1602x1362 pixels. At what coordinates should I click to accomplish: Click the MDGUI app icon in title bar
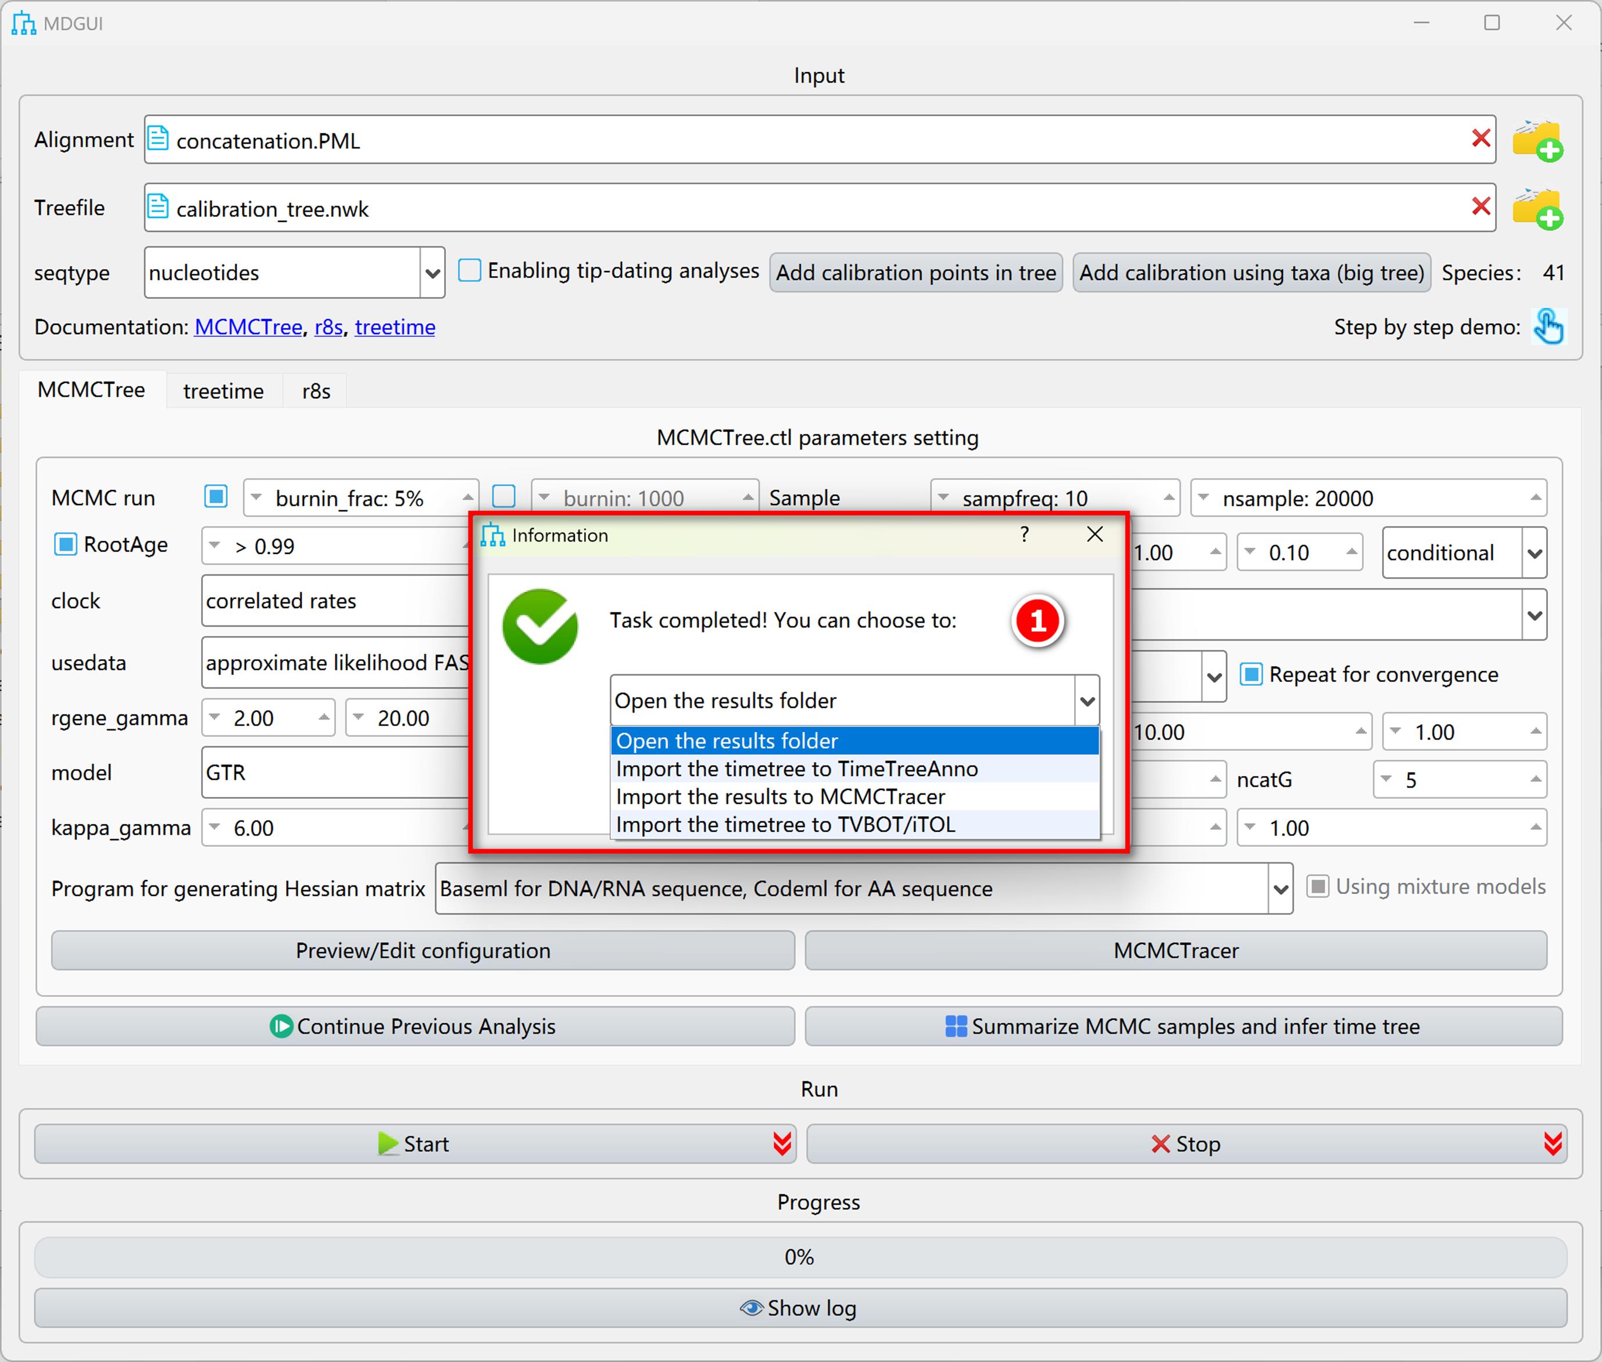click(24, 23)
